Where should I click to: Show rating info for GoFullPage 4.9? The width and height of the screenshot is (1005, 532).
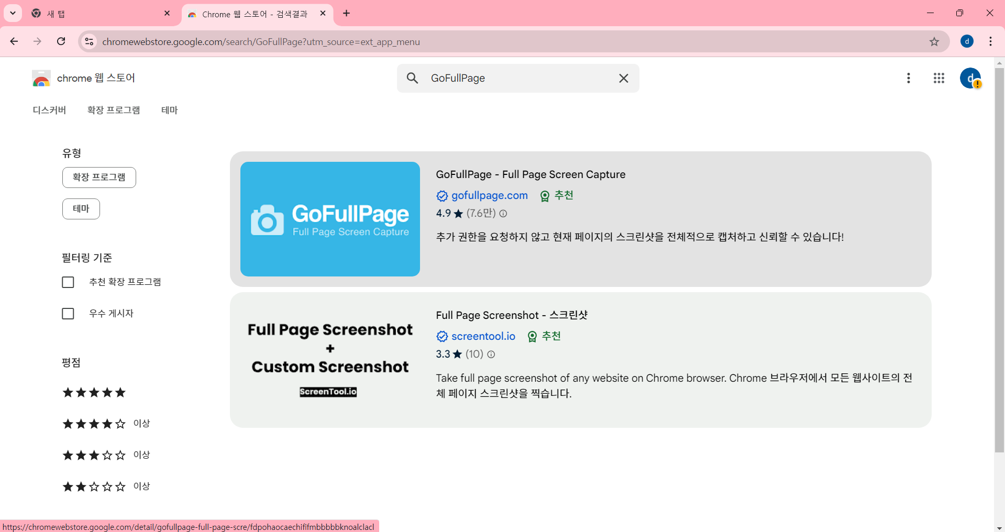pos(503,214)
